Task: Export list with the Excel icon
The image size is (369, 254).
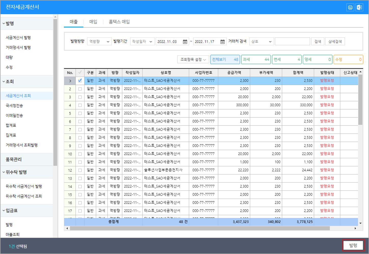Action: click(359, 7)
